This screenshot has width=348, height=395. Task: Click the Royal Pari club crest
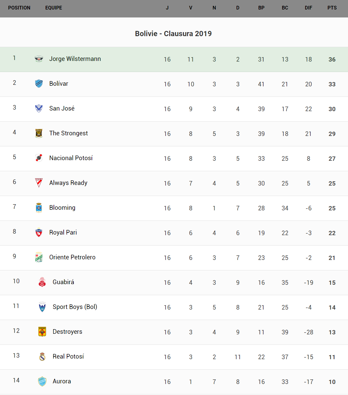(39, 232)
